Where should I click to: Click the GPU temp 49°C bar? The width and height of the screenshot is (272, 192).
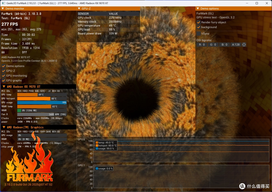pyautogui.click(x=42, y=95)
